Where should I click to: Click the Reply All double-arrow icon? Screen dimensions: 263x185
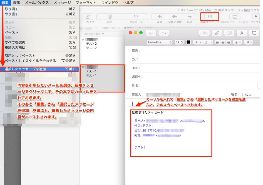[175, 17]
